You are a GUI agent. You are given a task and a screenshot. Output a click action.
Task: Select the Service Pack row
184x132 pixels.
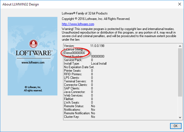click(78, 60)
